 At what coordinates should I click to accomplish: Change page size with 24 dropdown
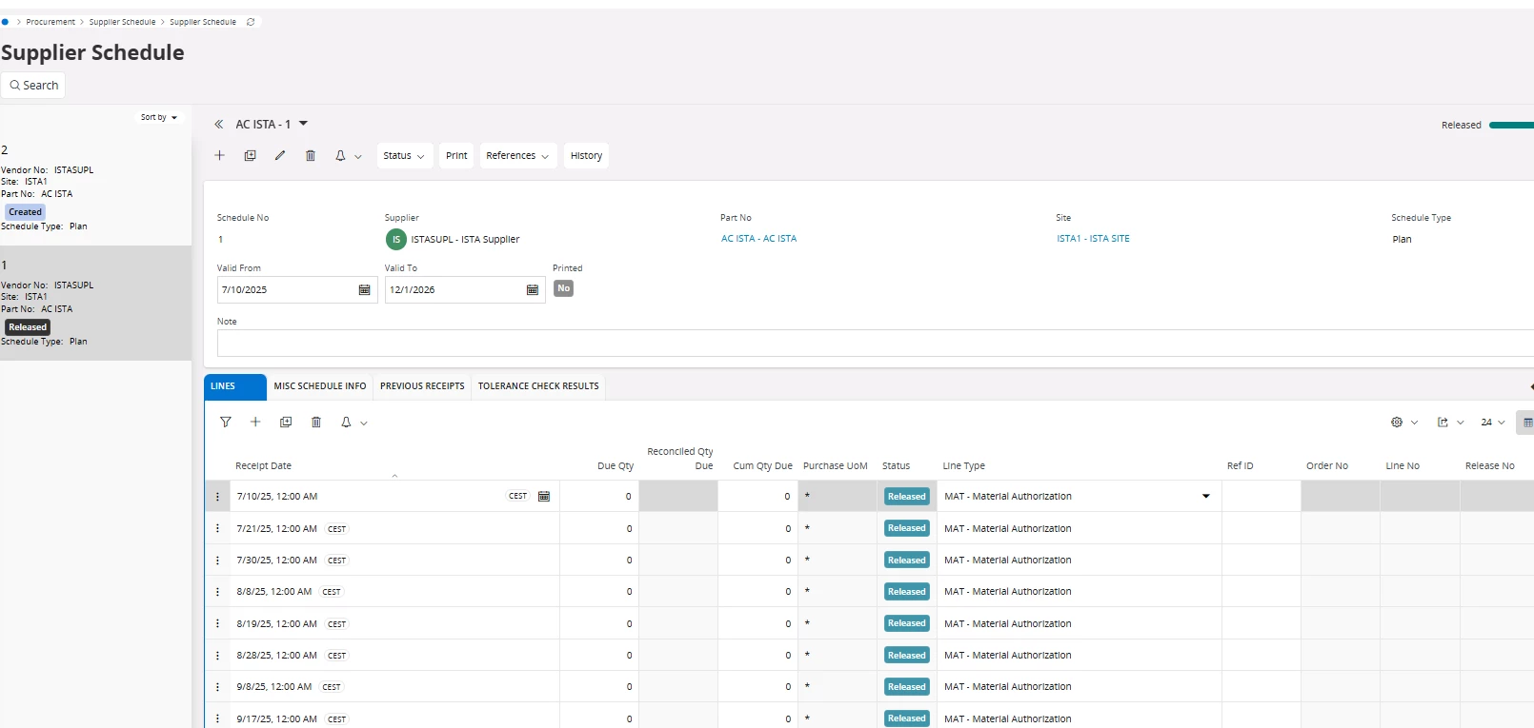click(1492, 422)
